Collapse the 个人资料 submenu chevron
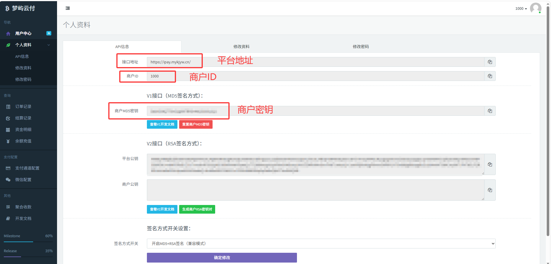This screenshot has height=264, width=551. click(x=49, y=45)
